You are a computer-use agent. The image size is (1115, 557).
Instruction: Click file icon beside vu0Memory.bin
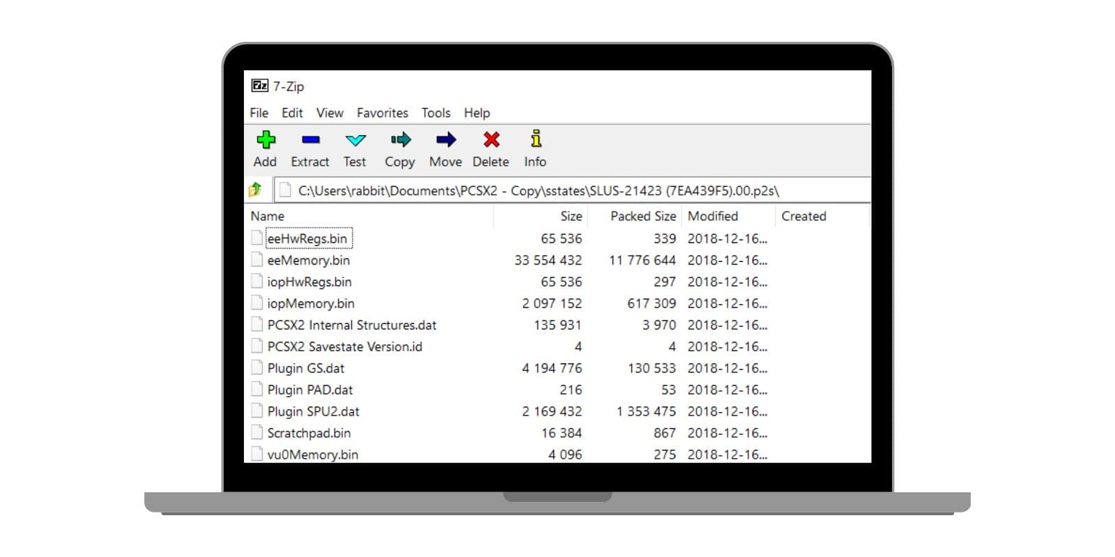257,453
